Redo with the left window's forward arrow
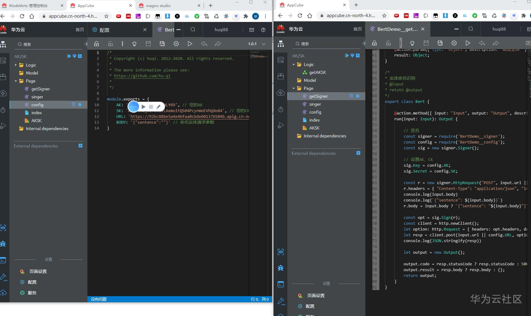 tap(218, 44)
